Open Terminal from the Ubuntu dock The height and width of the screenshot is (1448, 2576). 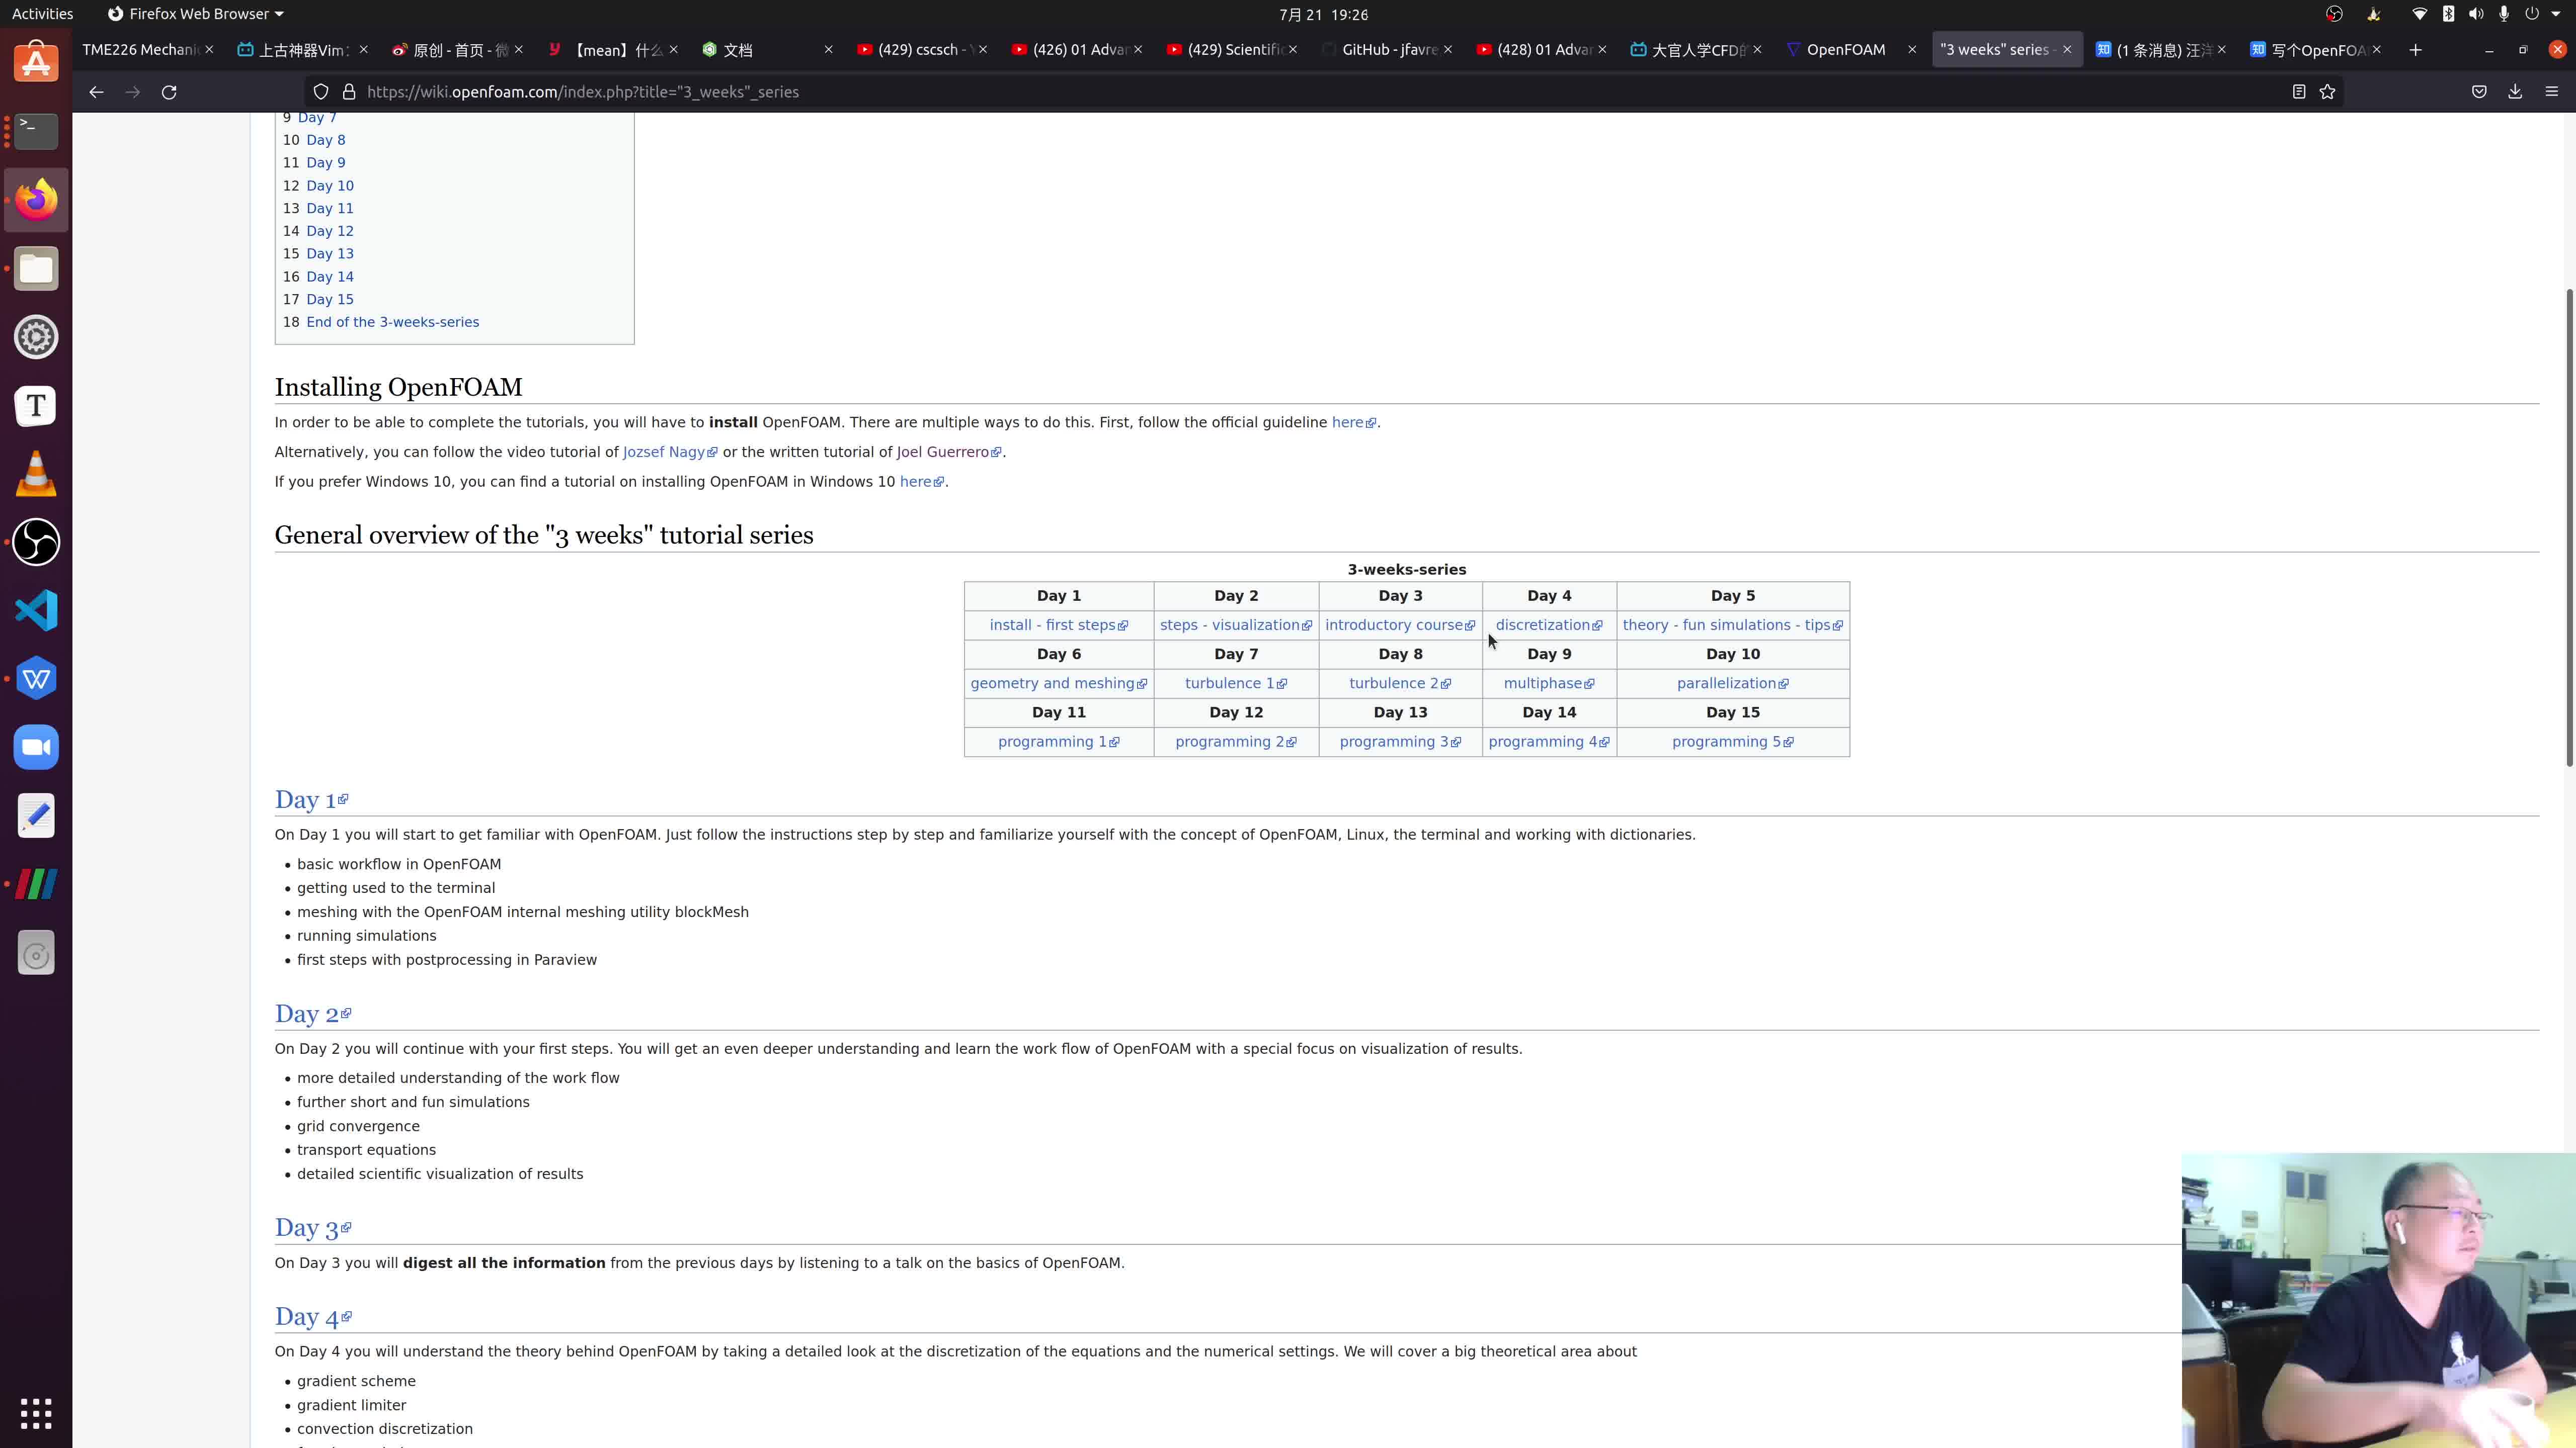[36, 131]
